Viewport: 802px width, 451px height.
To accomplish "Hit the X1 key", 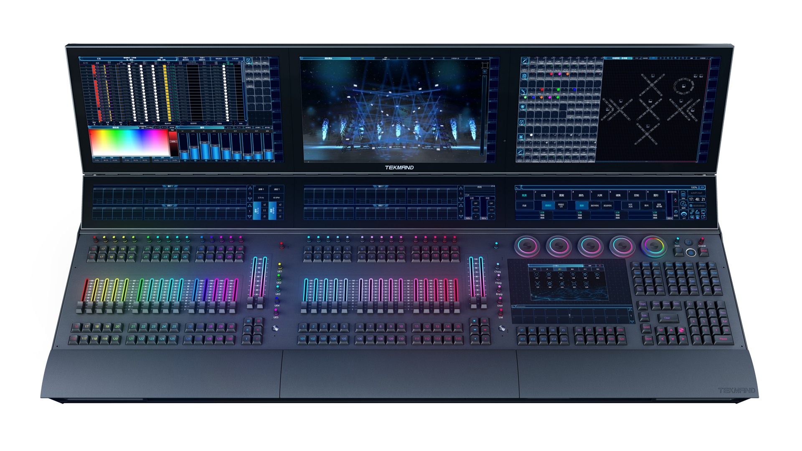I will click(x=522, y=330).
